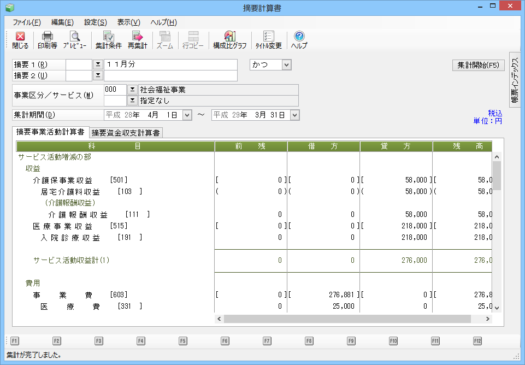Click the 閉じる (close) toolbar icon
This screenshot has height=365, width=525.
(20, 40)
